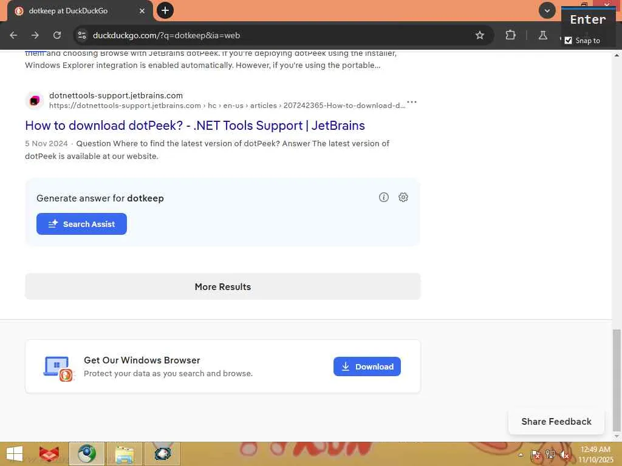Click the browser forward arrow
Viewport: 622px width, 466px height.
tap(35, 35)
